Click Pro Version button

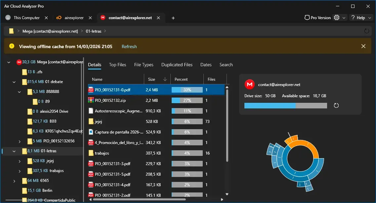pyautogui.click(x=317, y=17)
